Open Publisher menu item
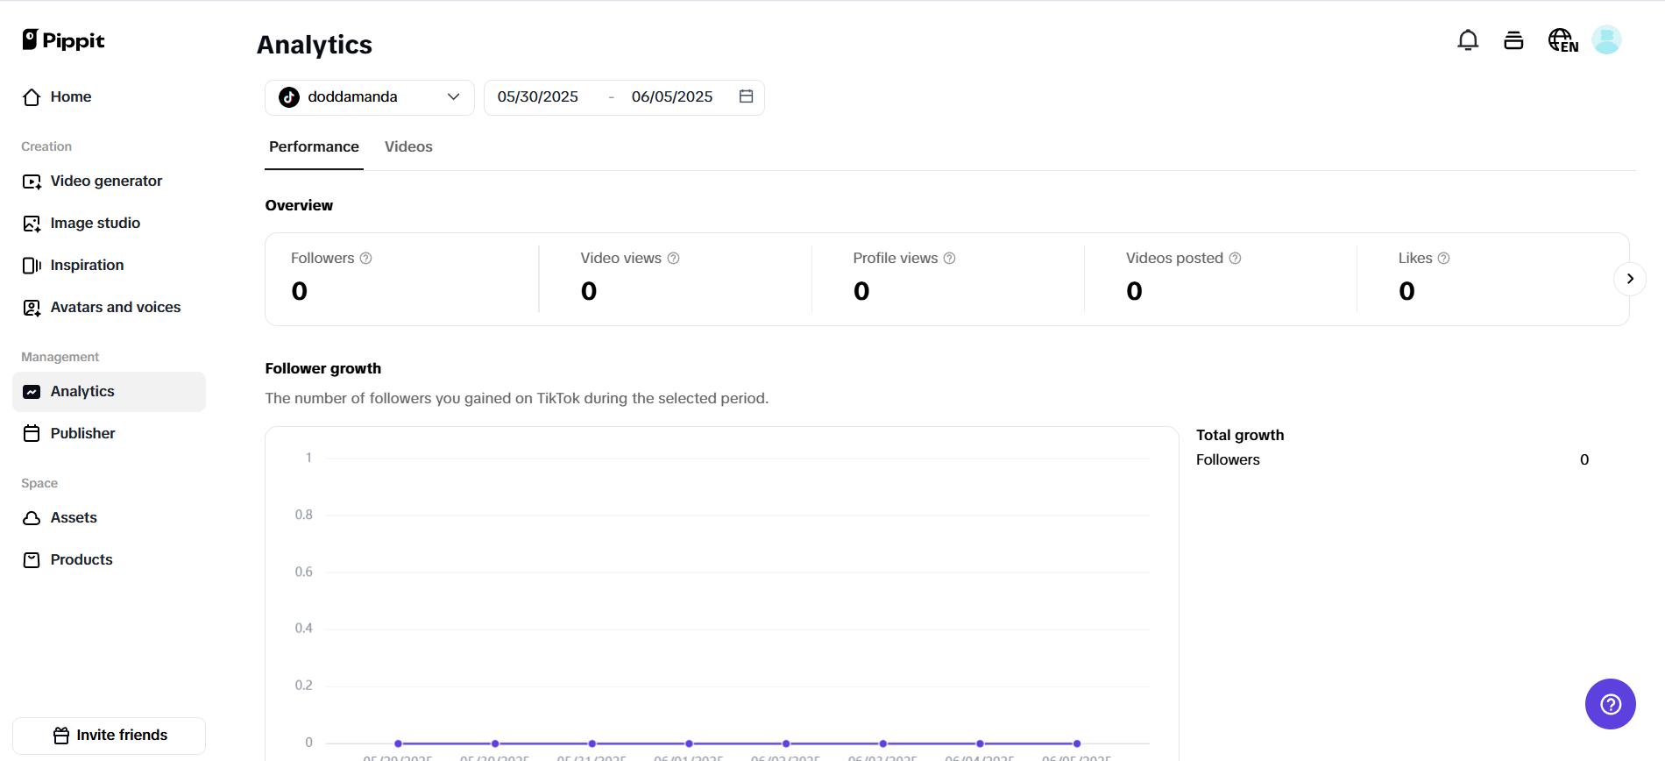Screen dimensions: 1665x761 109,433
